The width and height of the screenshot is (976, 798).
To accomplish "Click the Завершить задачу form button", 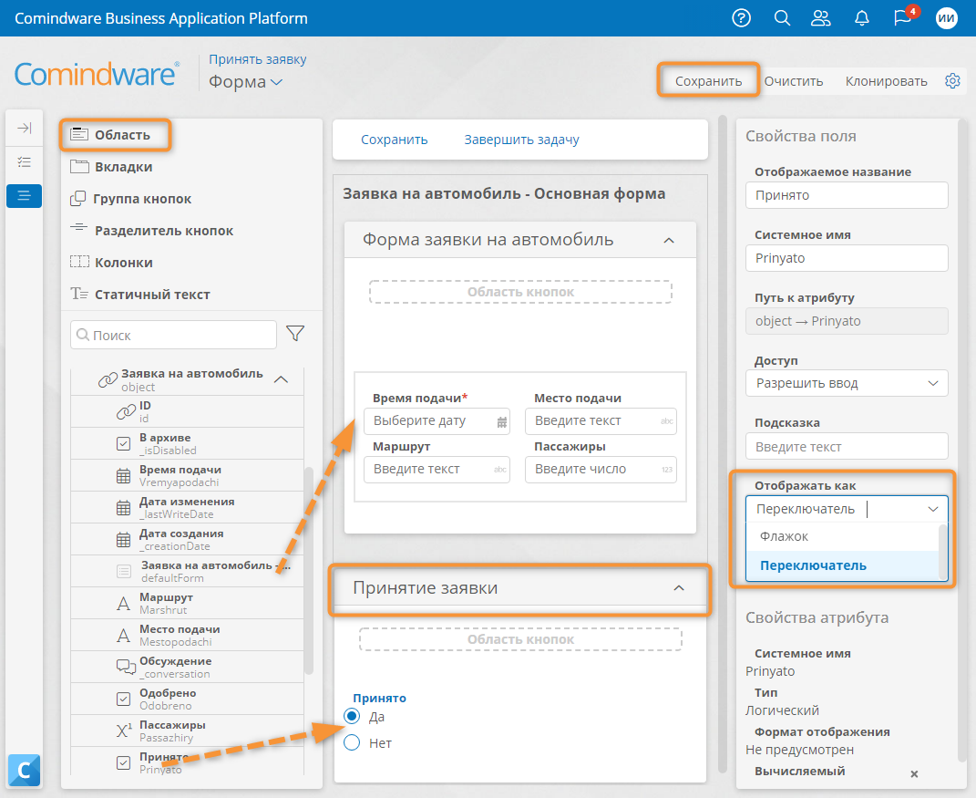I will point(521,140).
